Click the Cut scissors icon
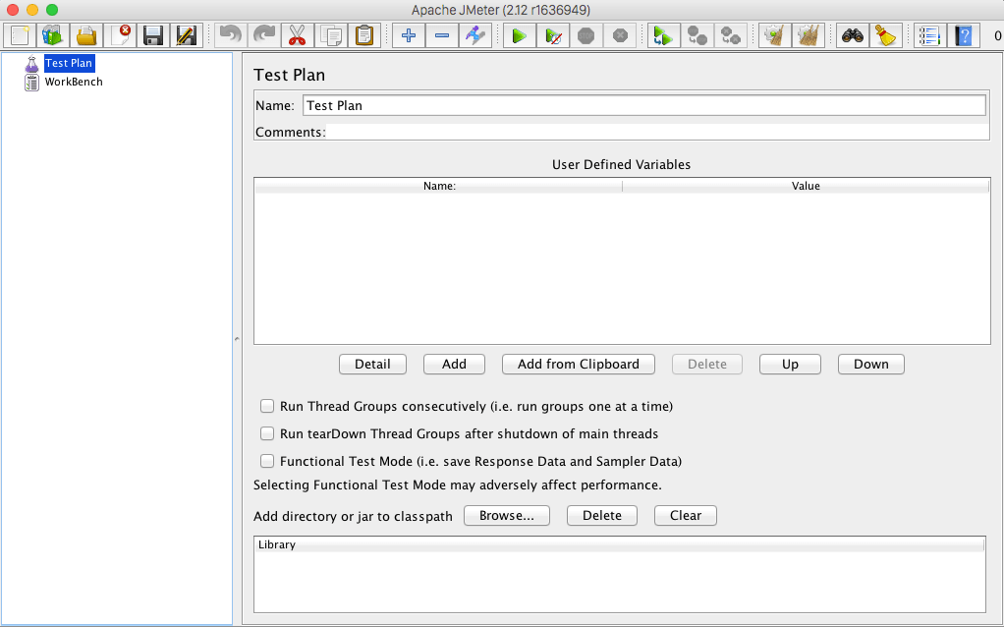 coord(297,35)
